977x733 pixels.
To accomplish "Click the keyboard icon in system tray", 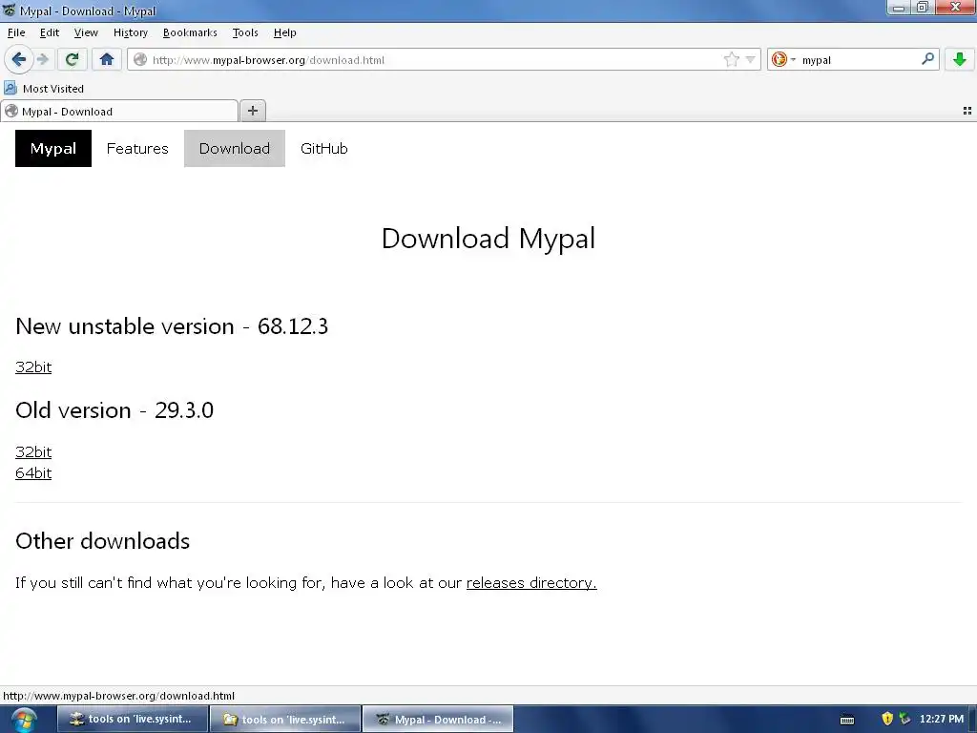I will point(847,720).
